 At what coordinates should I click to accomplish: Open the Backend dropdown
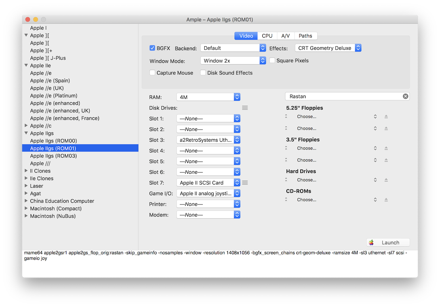click(233, 48)
